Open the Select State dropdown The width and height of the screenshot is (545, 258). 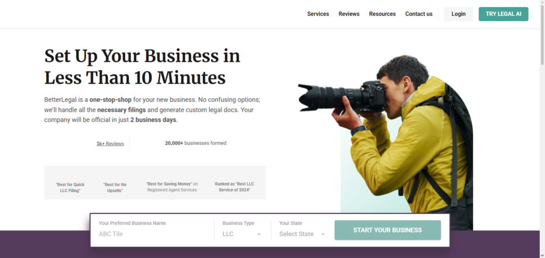tap(302, 234)
